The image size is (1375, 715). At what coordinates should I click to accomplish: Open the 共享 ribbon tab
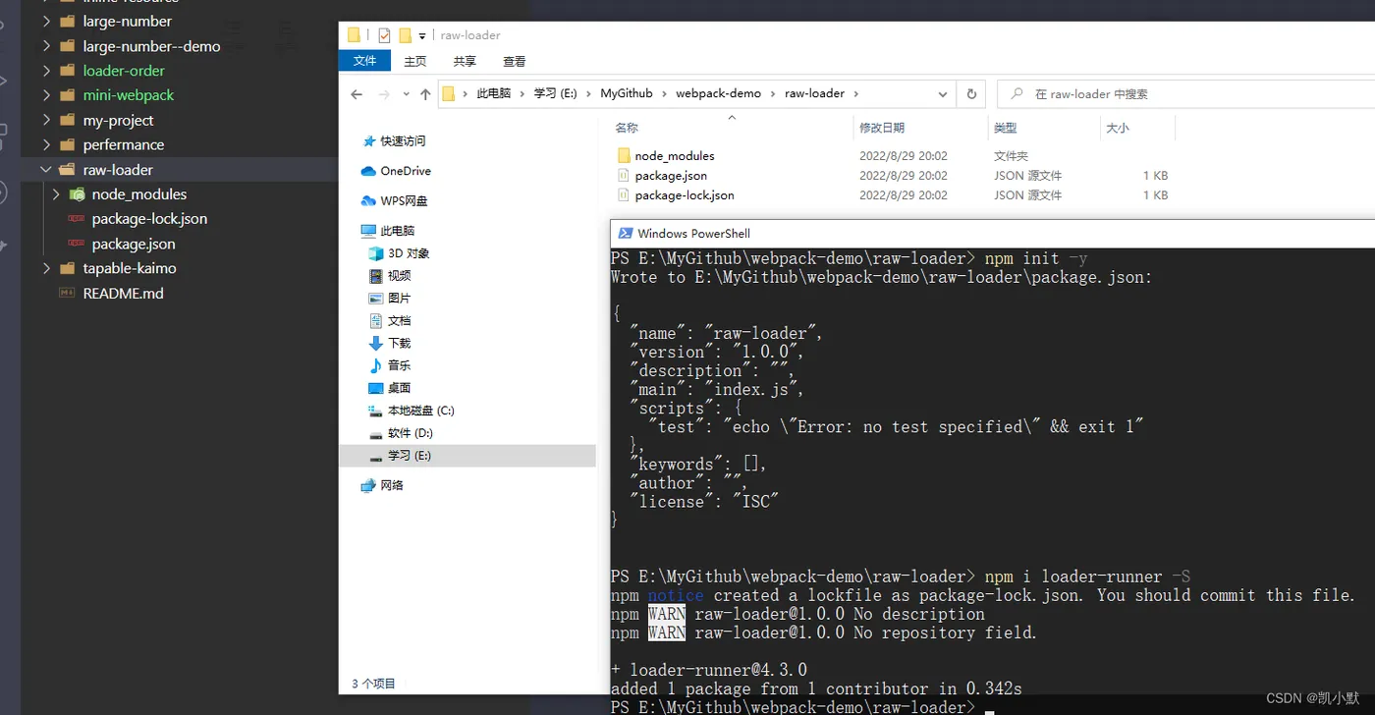point(465,61)
